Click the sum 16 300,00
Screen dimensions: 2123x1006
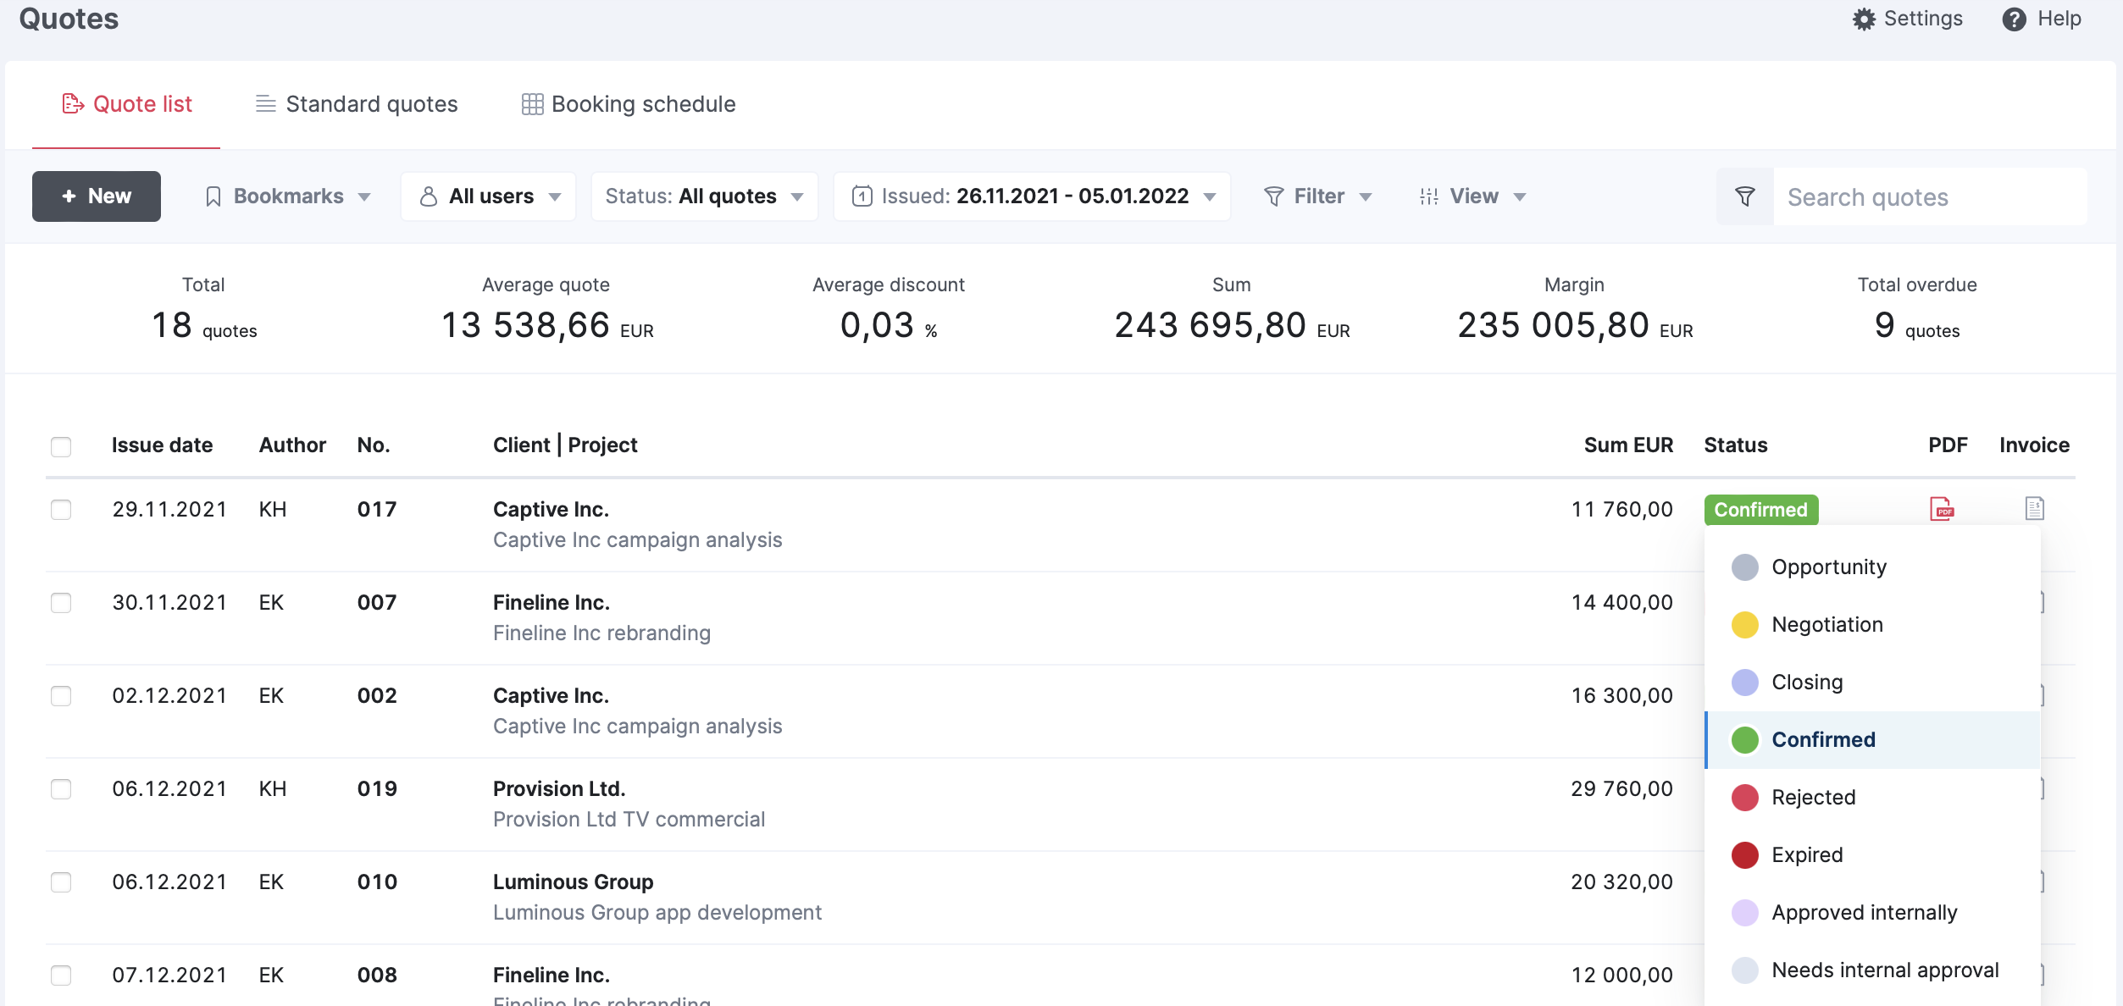pyautogui.click(x=1622, y=695)
